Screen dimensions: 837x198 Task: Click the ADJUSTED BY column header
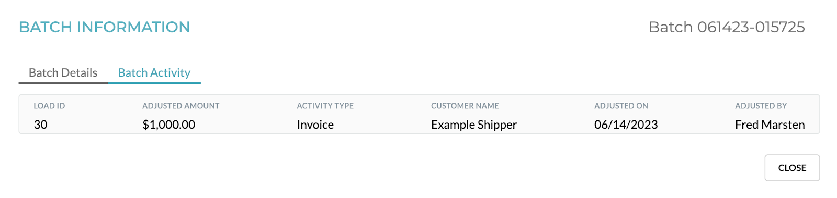761,106
